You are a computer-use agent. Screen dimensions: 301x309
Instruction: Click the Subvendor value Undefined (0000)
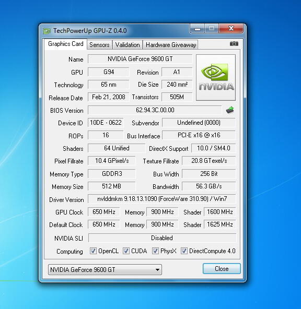click(x=199, y=123)
